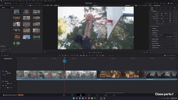
Task: Expand the Speed Change section
Action: pos(155,39)
